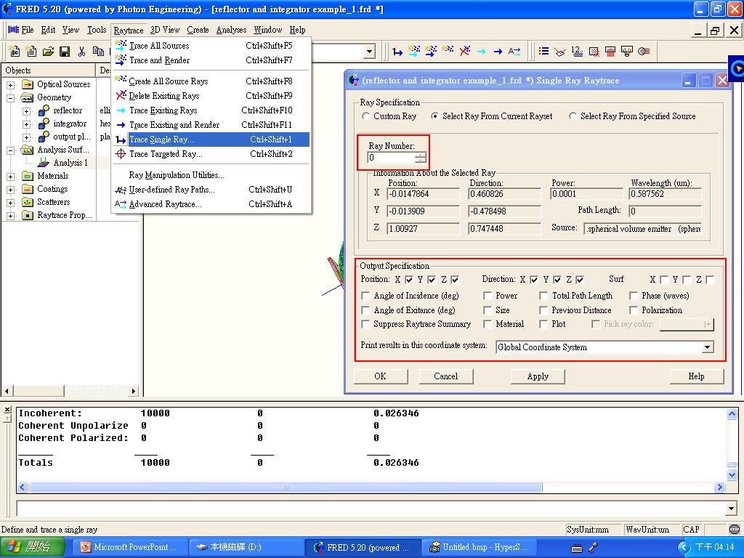This screenshot has width=744, height=558.
Task: Expand the Optical Sources tree node
Action: coord(10,85)
